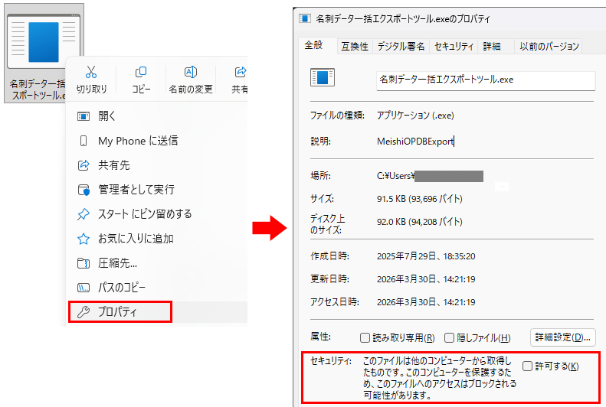
Task: Toggle the 隠しファイル checkbox
Action: tap(450, 337)
